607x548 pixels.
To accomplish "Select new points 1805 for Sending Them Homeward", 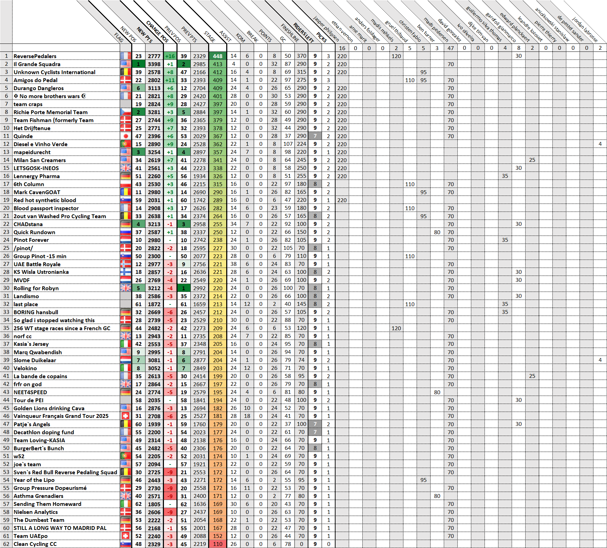I will (x=154, y=504).
